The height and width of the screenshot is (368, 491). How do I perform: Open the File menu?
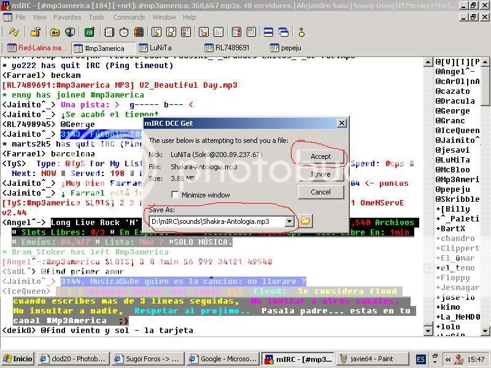tap(20, 17)
